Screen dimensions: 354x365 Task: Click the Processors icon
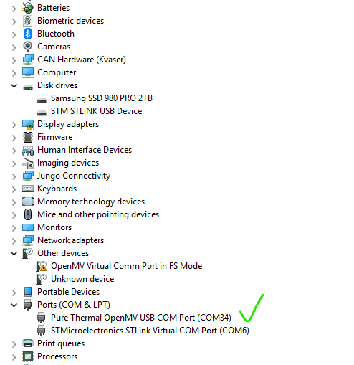28,356
